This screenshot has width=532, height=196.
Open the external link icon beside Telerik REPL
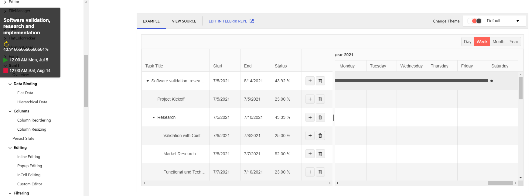click(252, 21)
